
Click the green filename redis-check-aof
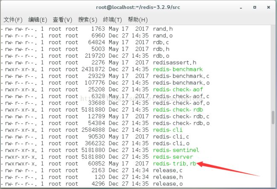pos(178,90)
